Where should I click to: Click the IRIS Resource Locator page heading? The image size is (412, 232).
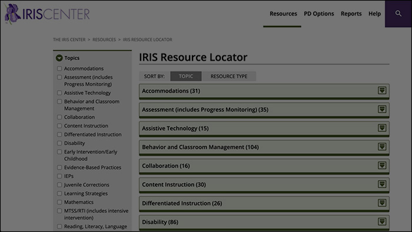click(x=193, y=57)
